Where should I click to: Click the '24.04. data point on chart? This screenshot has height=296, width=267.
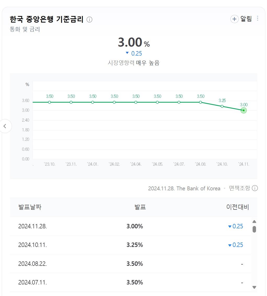point(136,102)
